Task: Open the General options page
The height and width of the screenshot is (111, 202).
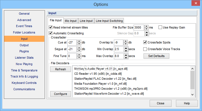Action: pos(24,14)
